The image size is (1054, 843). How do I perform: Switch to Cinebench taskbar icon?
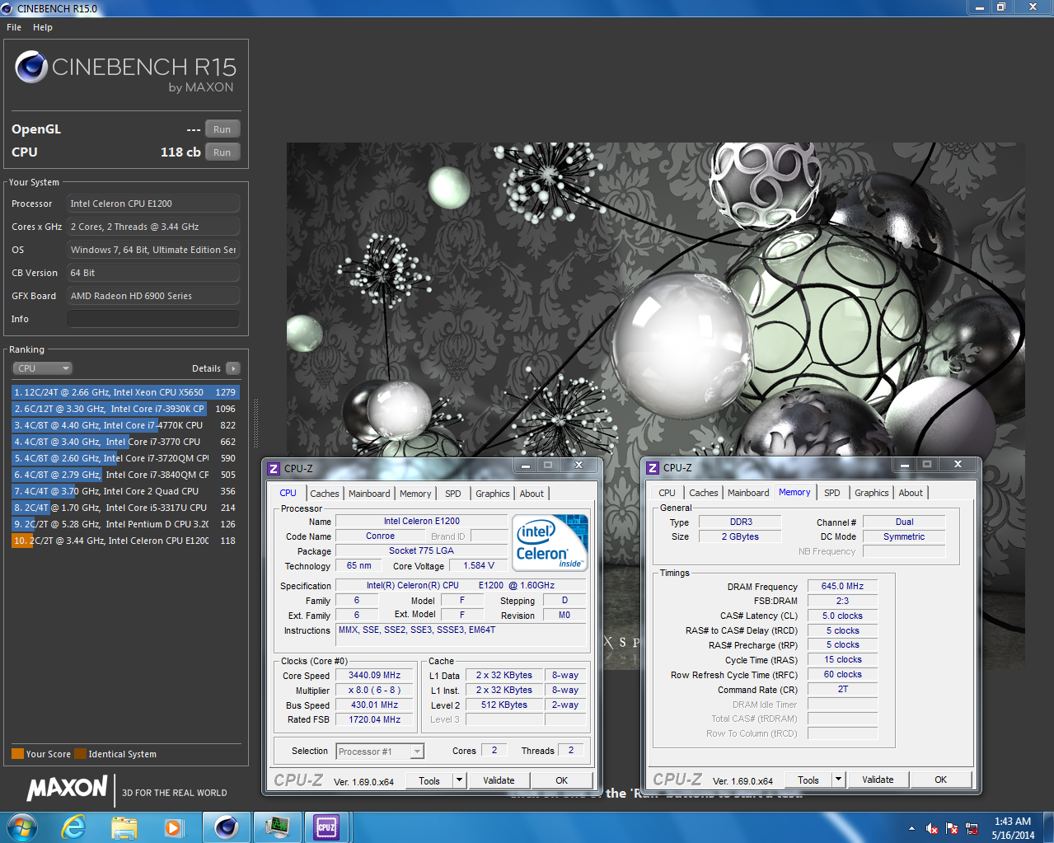point(227,827)
